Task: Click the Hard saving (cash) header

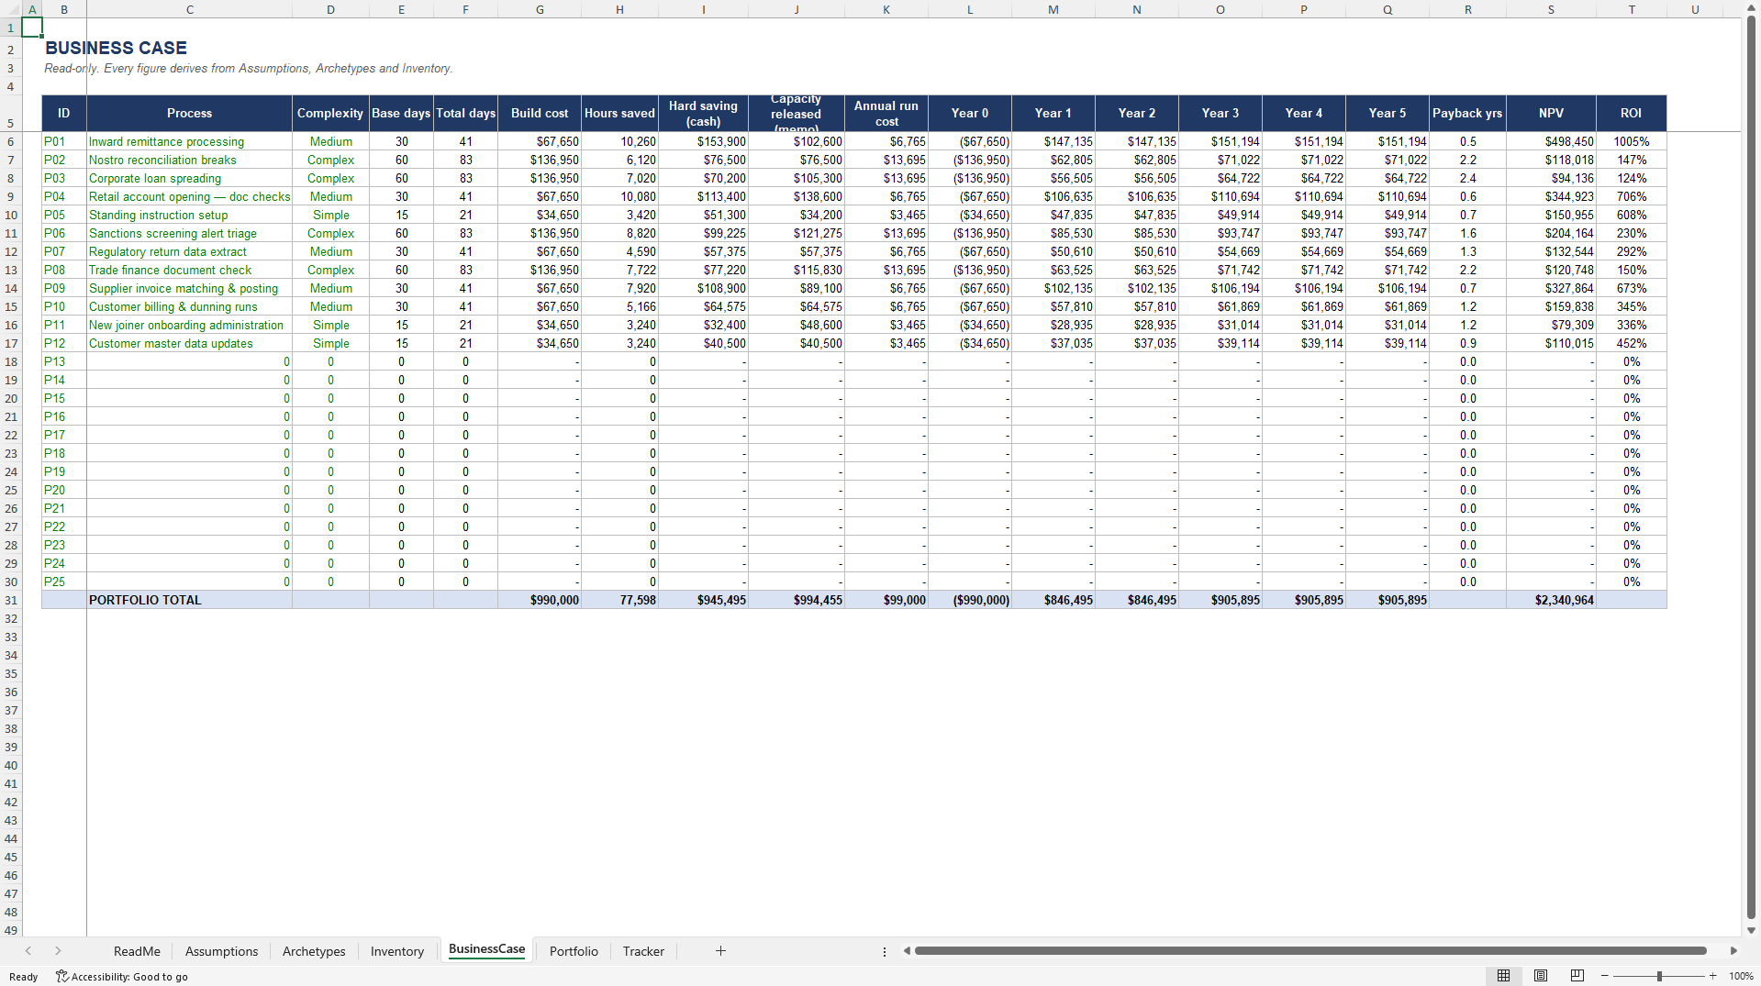Action: [703, 113]
